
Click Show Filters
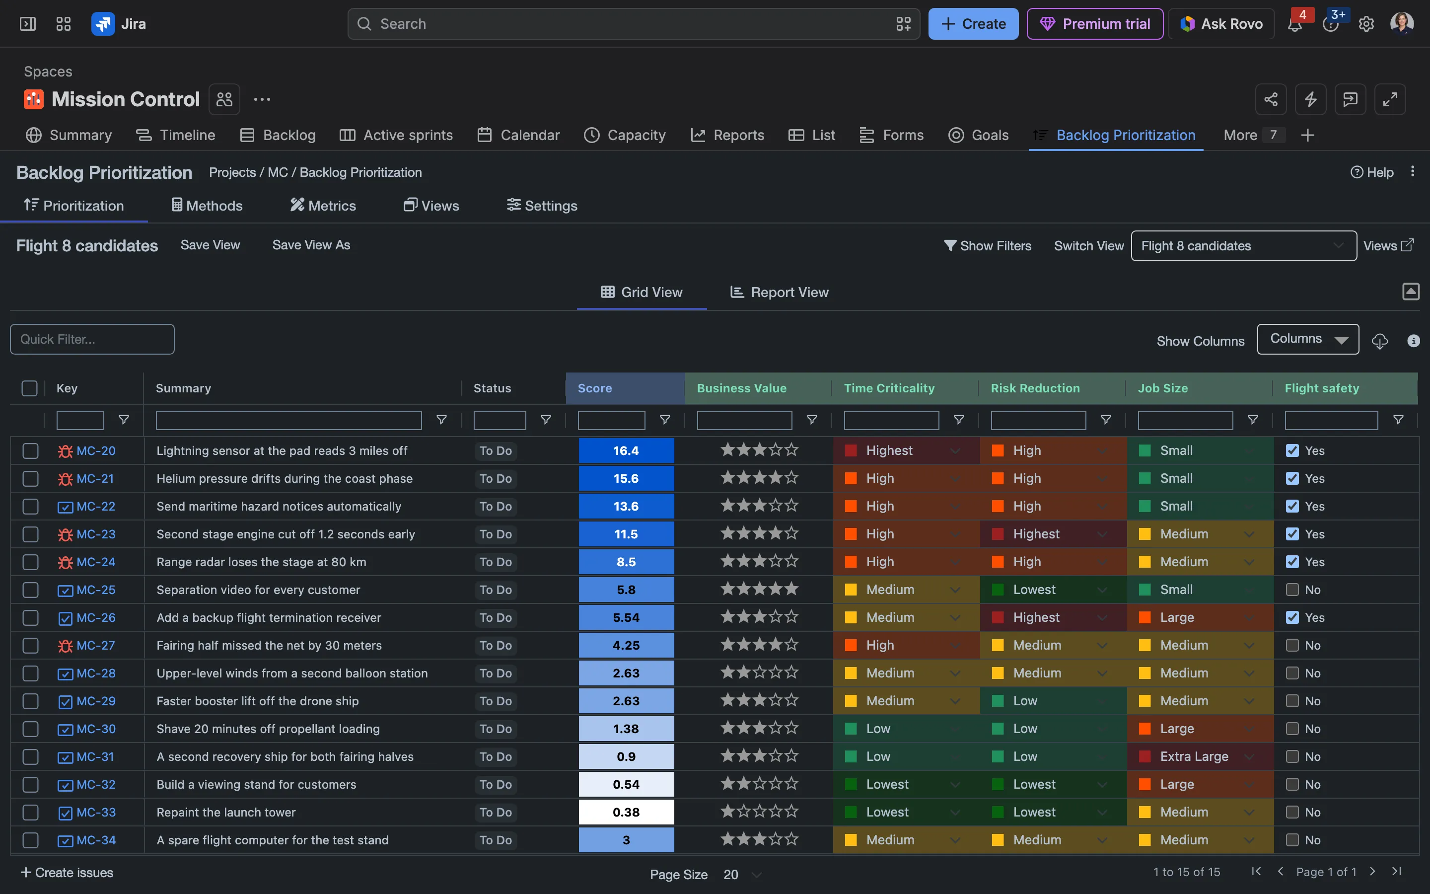988,246
